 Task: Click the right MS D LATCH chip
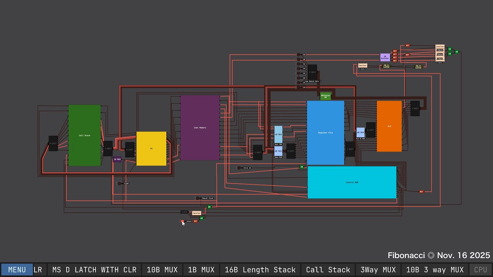[x=418, y=67]
